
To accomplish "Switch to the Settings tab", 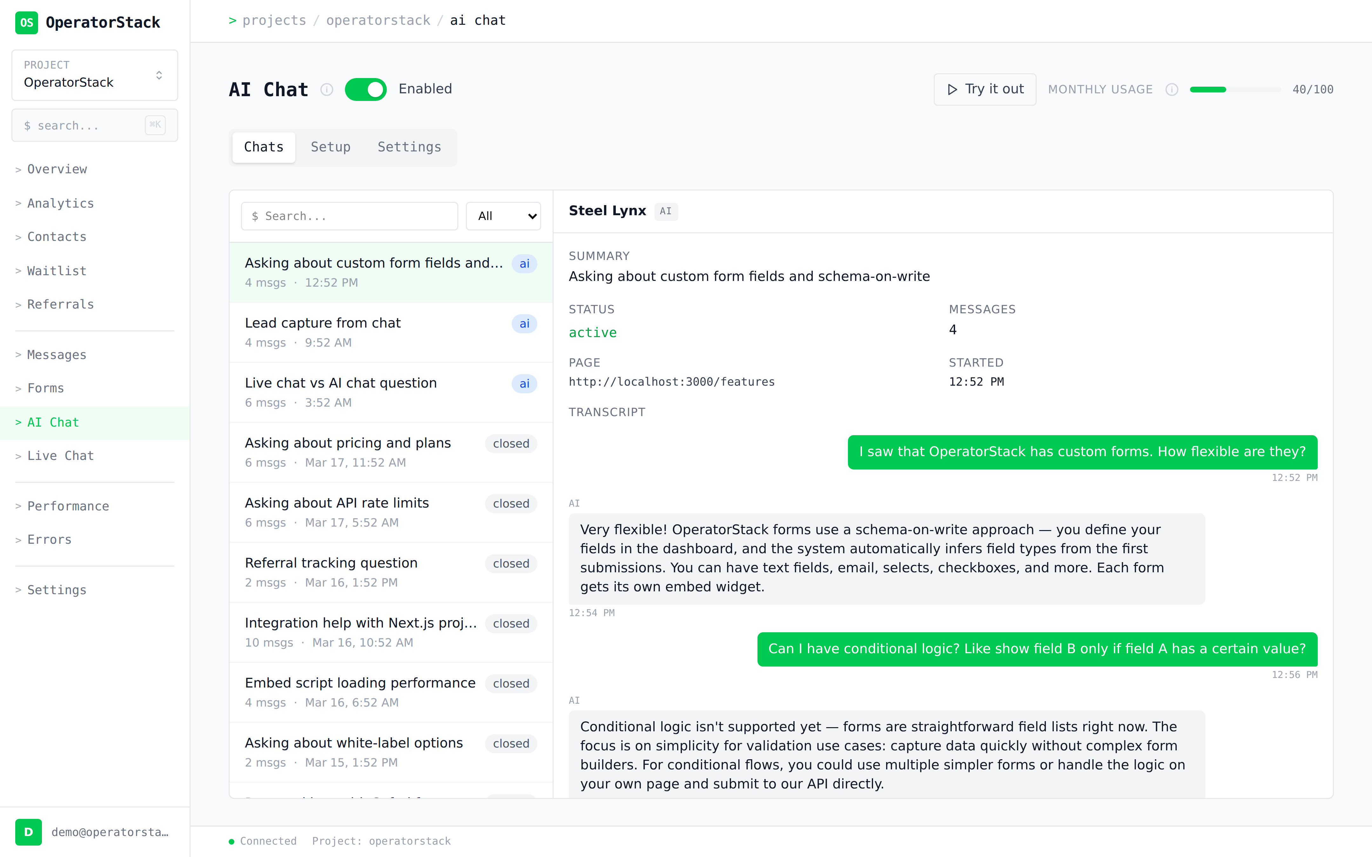I will click(409, 147).
